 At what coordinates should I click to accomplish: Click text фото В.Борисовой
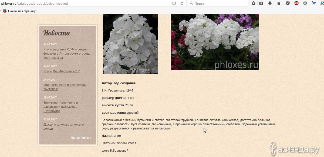[x=115, y=150]
